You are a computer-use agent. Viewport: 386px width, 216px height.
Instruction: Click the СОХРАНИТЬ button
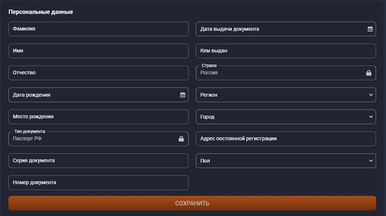pos(192,203)
